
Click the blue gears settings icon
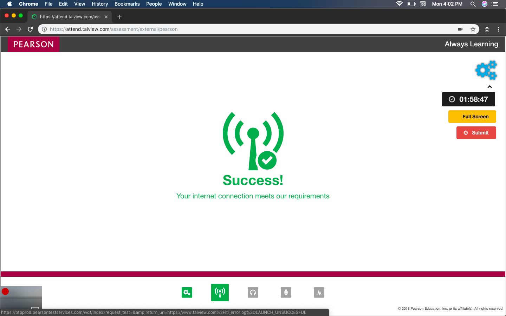coord(486,70)
